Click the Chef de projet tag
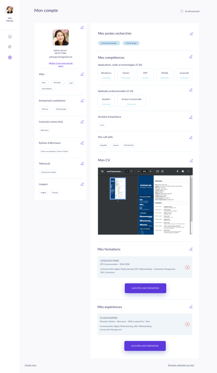217x373 pixels. [x=131, y=43]
